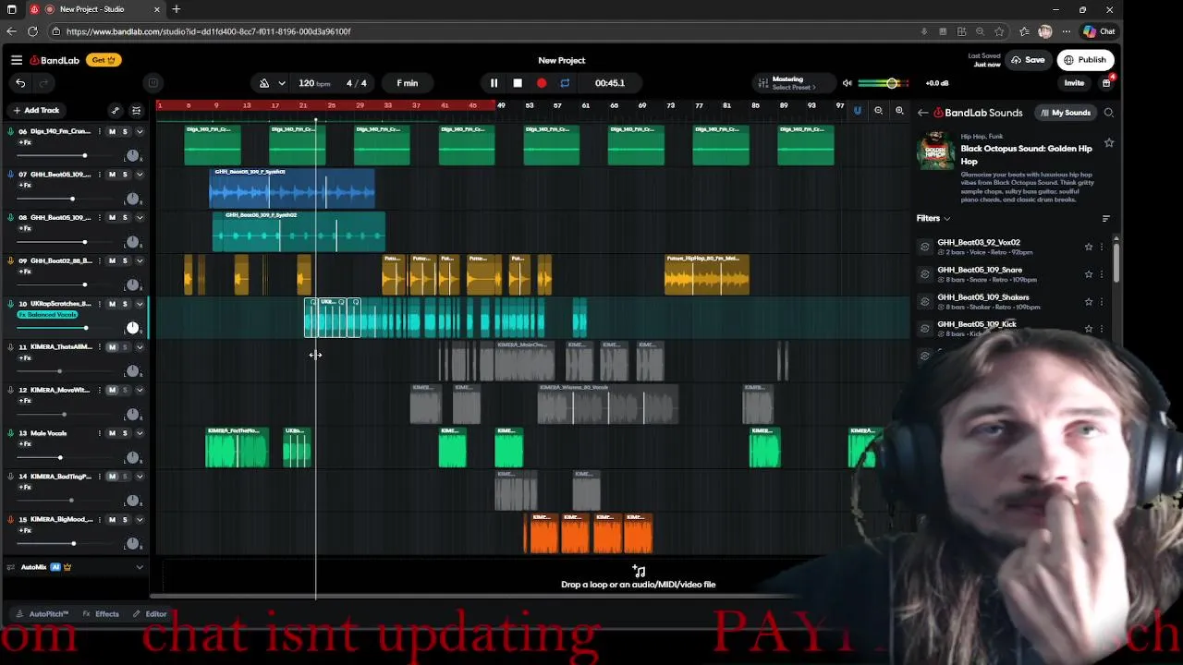The image size is (1183, 665).
Task: Preview the GHH_Beat05_109_Shakers sample
Action: 925,301
